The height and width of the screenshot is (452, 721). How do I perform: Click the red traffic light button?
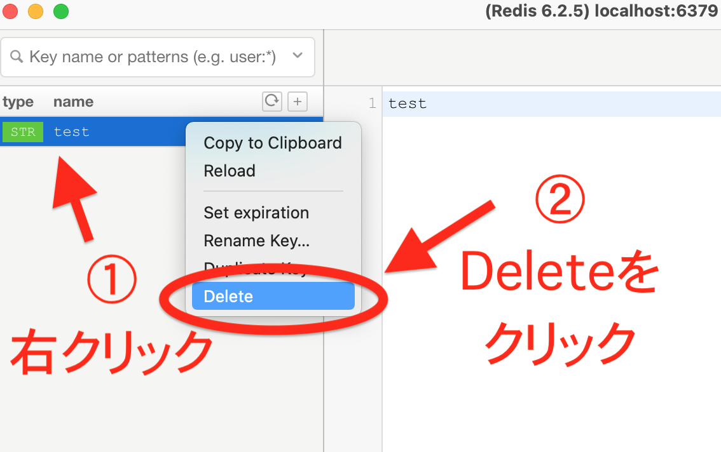point(10,11)
